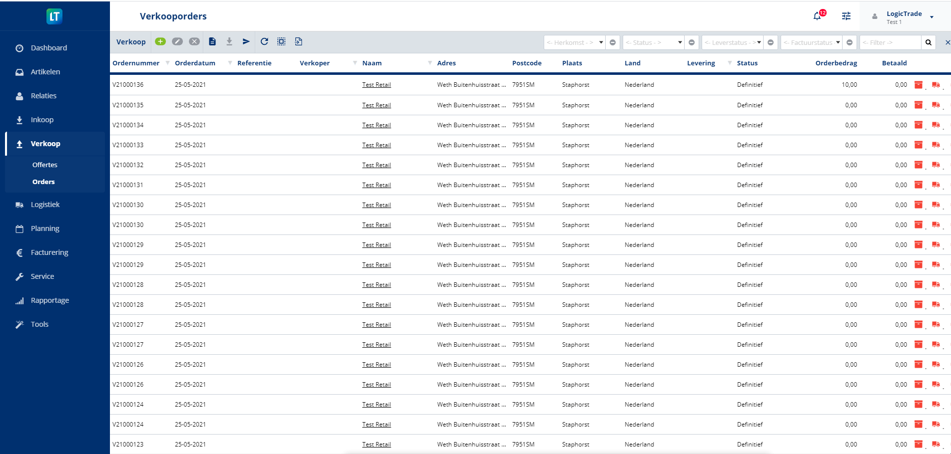
Task: Click red truck icon for order V21000135
Action: [936, 105]
